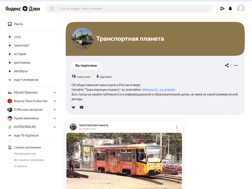This screenshot has width=252, height=189.
Task: Click Музей Оранэлы channel avatar icon
Action: [x=10, y=92]
